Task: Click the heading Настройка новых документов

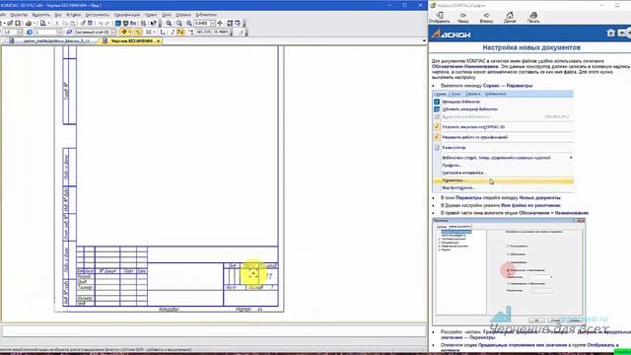Action: click(x=531, y=47)
